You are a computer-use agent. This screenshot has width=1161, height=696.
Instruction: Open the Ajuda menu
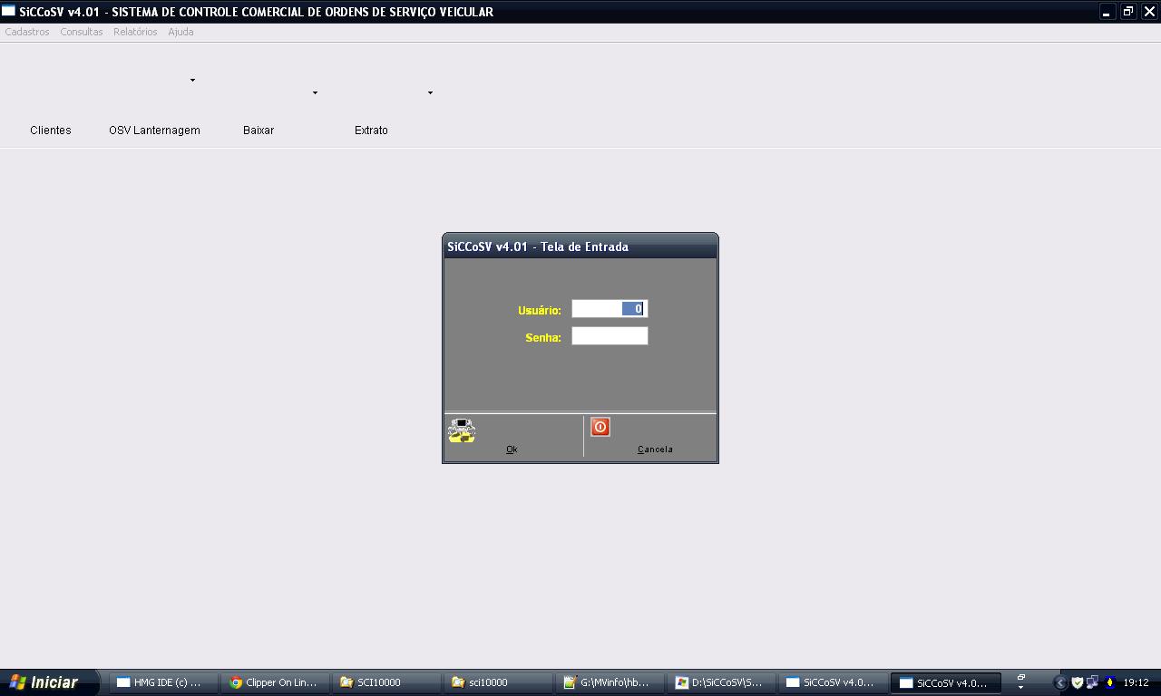(x=180, y=32)
